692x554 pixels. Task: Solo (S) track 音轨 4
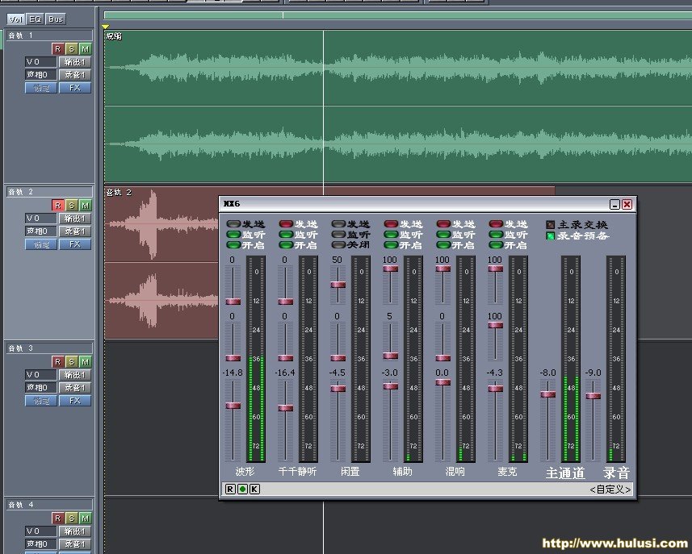(x=72, y=519)
